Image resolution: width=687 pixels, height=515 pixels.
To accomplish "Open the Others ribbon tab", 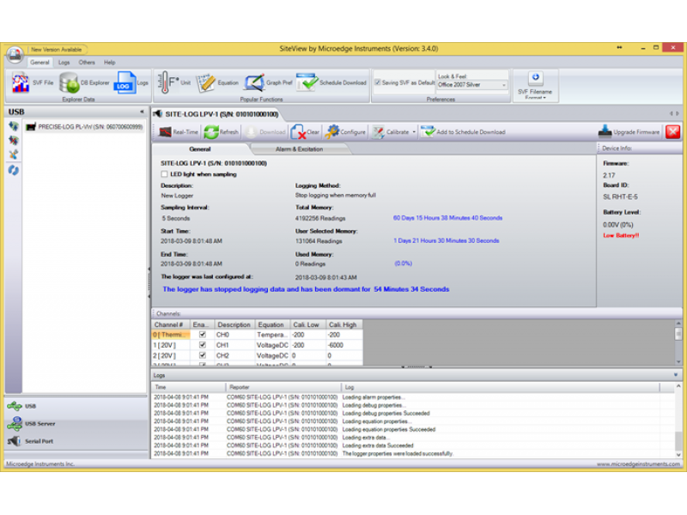I will tap(87, 62).
